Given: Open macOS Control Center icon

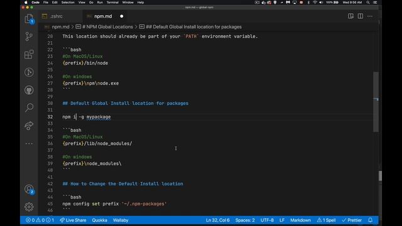Looking at the screenshot, I should tap(375, 3).
